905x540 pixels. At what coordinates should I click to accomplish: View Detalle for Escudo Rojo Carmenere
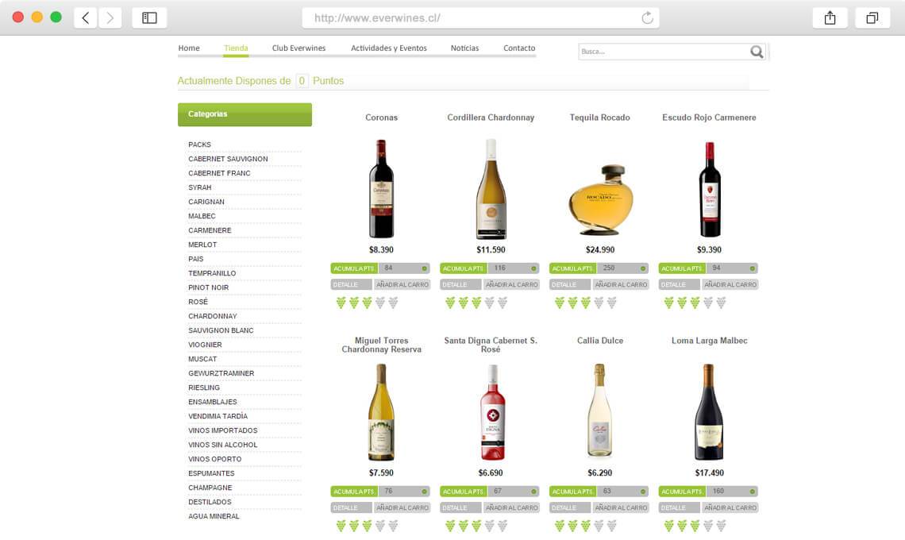click(680, 285)
